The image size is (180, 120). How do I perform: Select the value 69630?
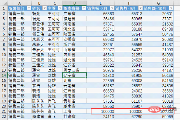coord(108,40)
